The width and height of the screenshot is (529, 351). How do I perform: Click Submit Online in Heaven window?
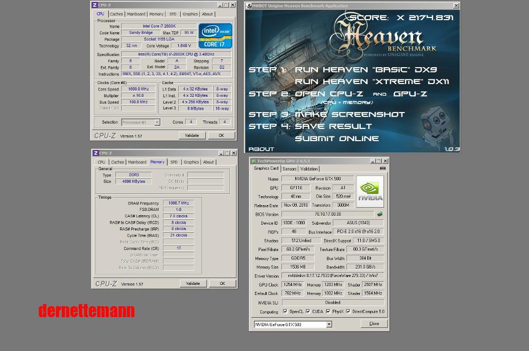(336, 138)
